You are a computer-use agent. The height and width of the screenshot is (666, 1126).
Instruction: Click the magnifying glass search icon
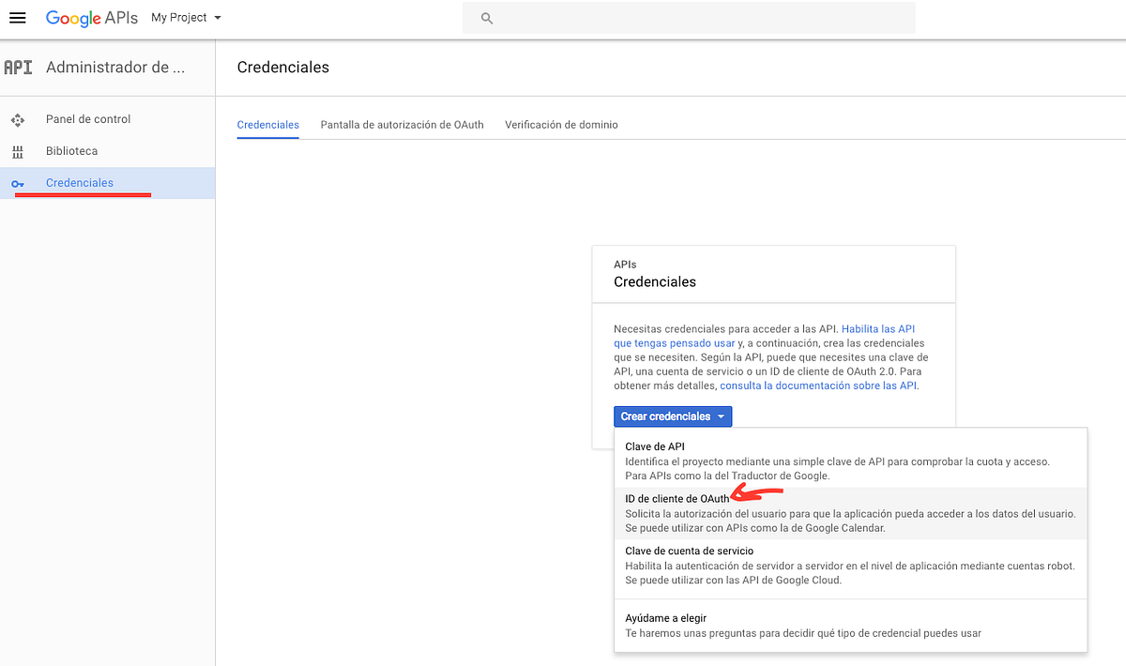pyautogui.click(x=484, y=18)
